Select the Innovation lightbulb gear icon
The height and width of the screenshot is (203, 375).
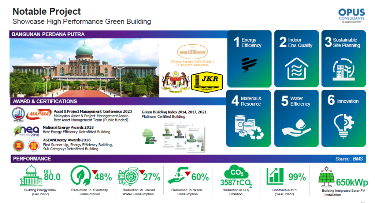point(343,125)
